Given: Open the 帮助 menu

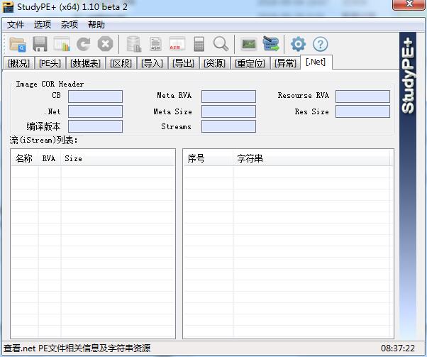Looking at the screenshot, I should 96,25.
